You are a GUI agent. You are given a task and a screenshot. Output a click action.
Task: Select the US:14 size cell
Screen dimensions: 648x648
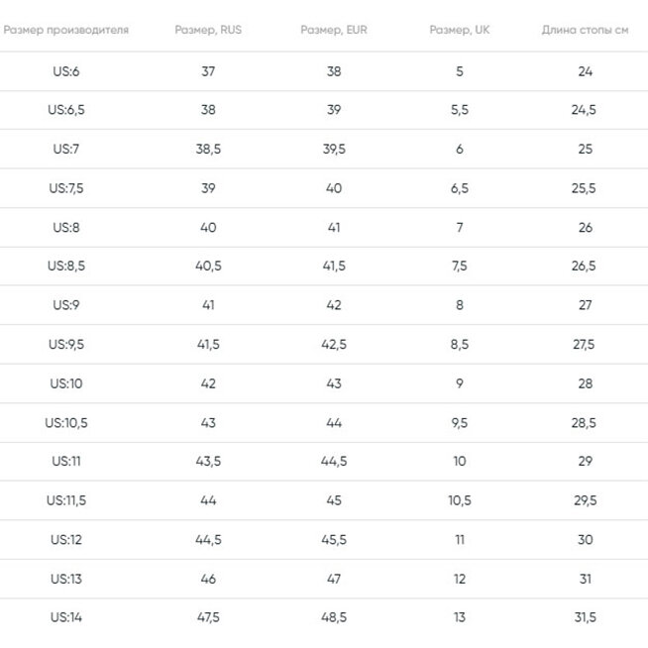pos(66,618)
